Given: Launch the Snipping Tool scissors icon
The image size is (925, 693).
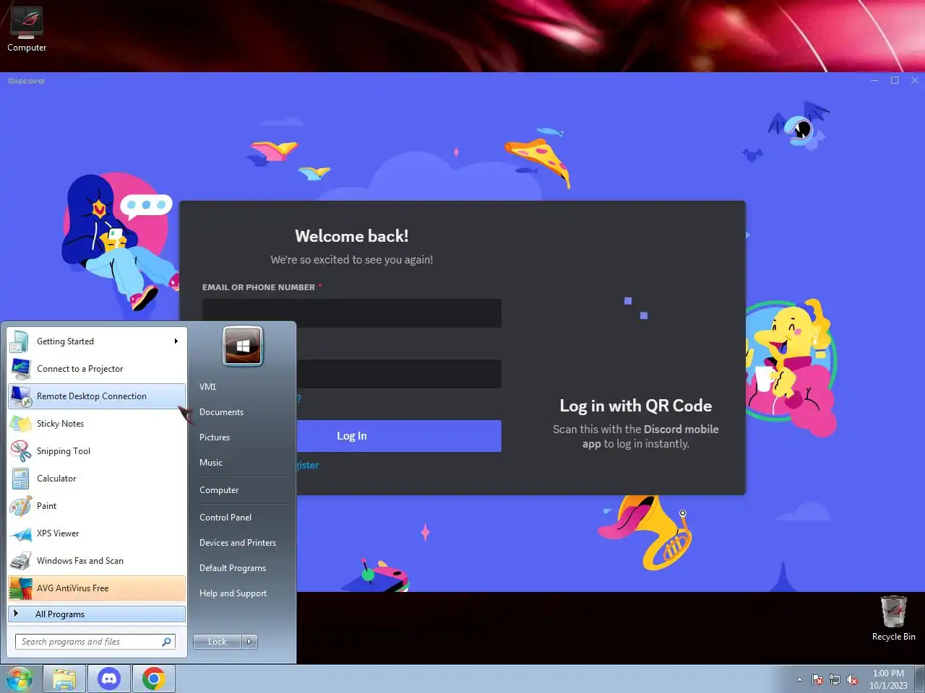Looking at the screenshot, I should point(20,451).
